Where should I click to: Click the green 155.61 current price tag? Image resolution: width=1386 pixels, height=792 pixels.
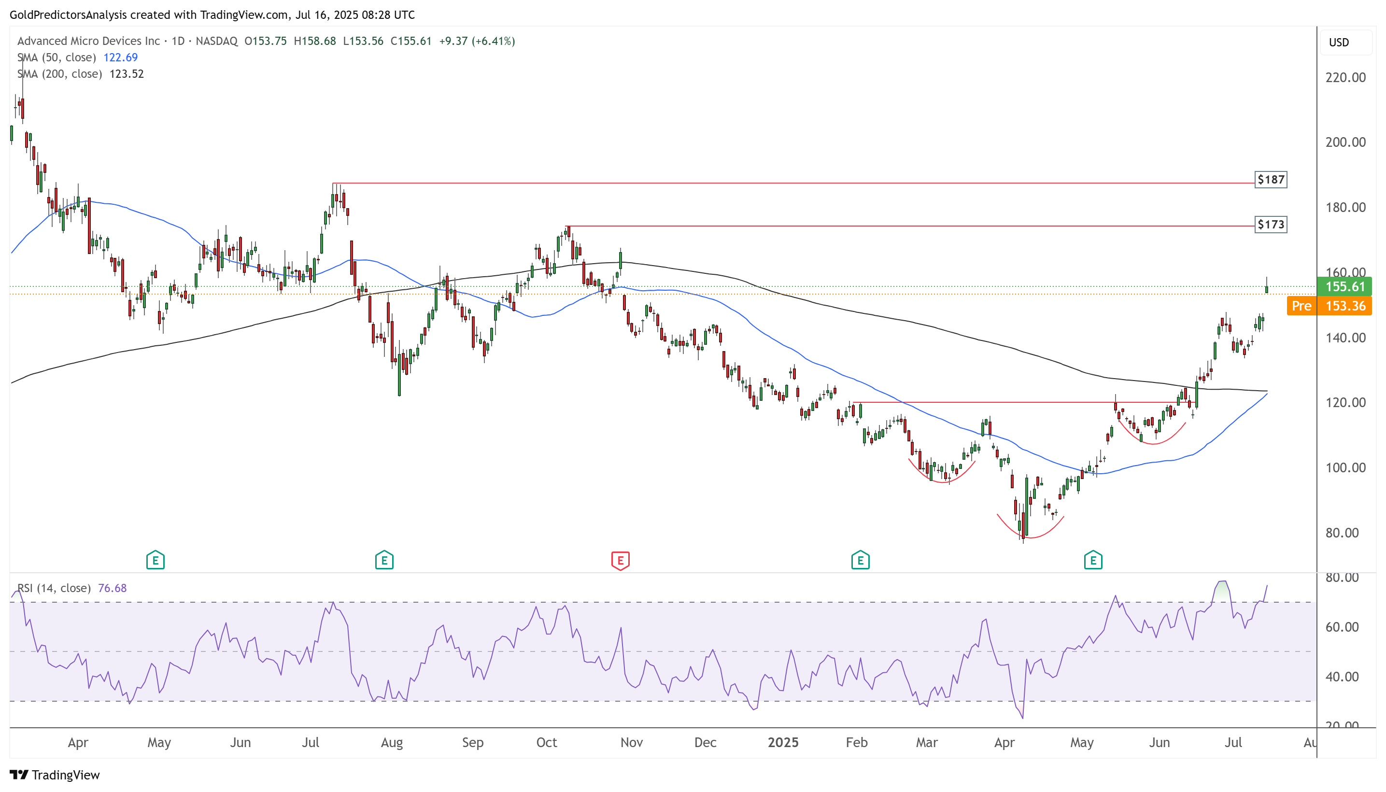(x=1344, y=287)
